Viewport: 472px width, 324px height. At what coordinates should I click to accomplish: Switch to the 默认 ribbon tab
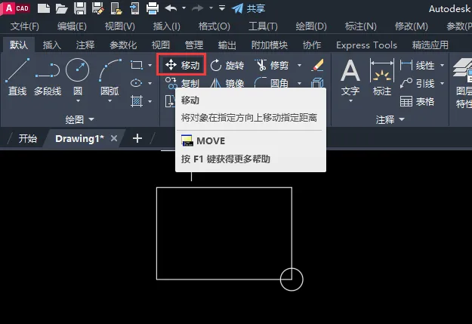[19, 45]
